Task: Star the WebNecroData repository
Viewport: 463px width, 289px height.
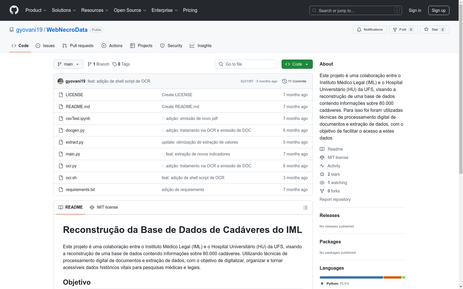Action: coord(434,29)
